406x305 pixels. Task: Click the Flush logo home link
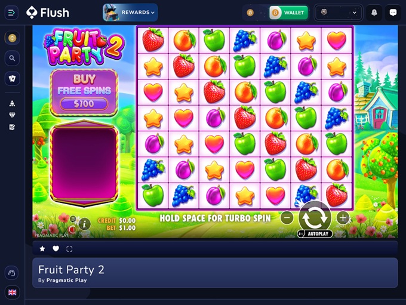point(48,13)
